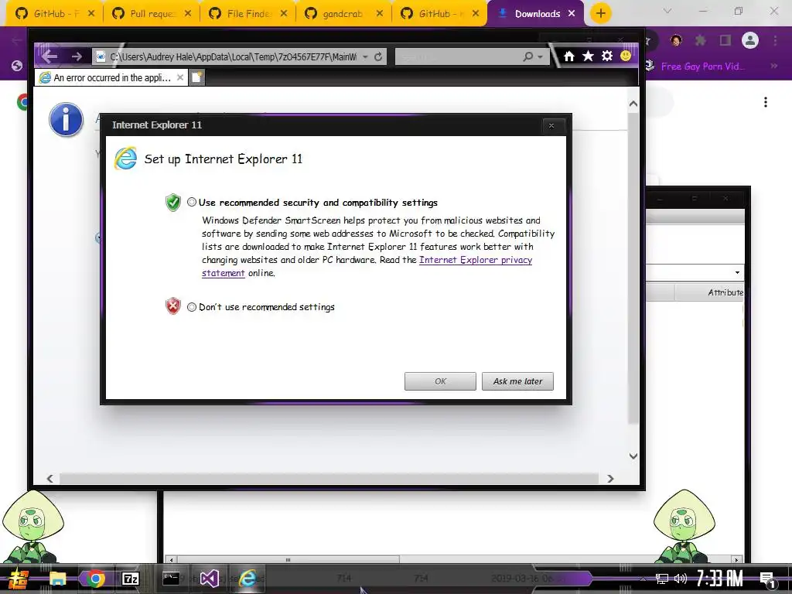Image resolution: width=792 pixels, height=594 pixels.
Task: Select 'Don't use recommended settings' option
Action: [x=192, y=306]
